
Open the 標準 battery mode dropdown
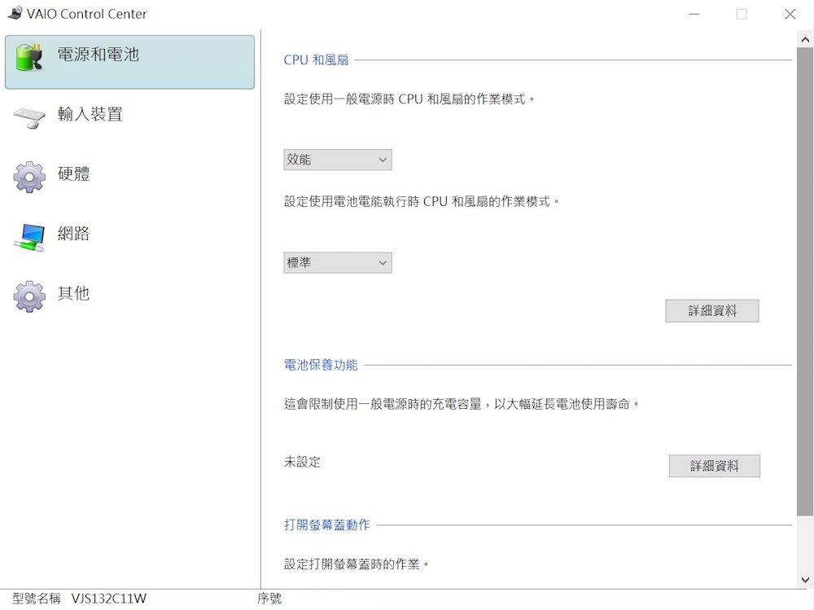pos(338,262)
